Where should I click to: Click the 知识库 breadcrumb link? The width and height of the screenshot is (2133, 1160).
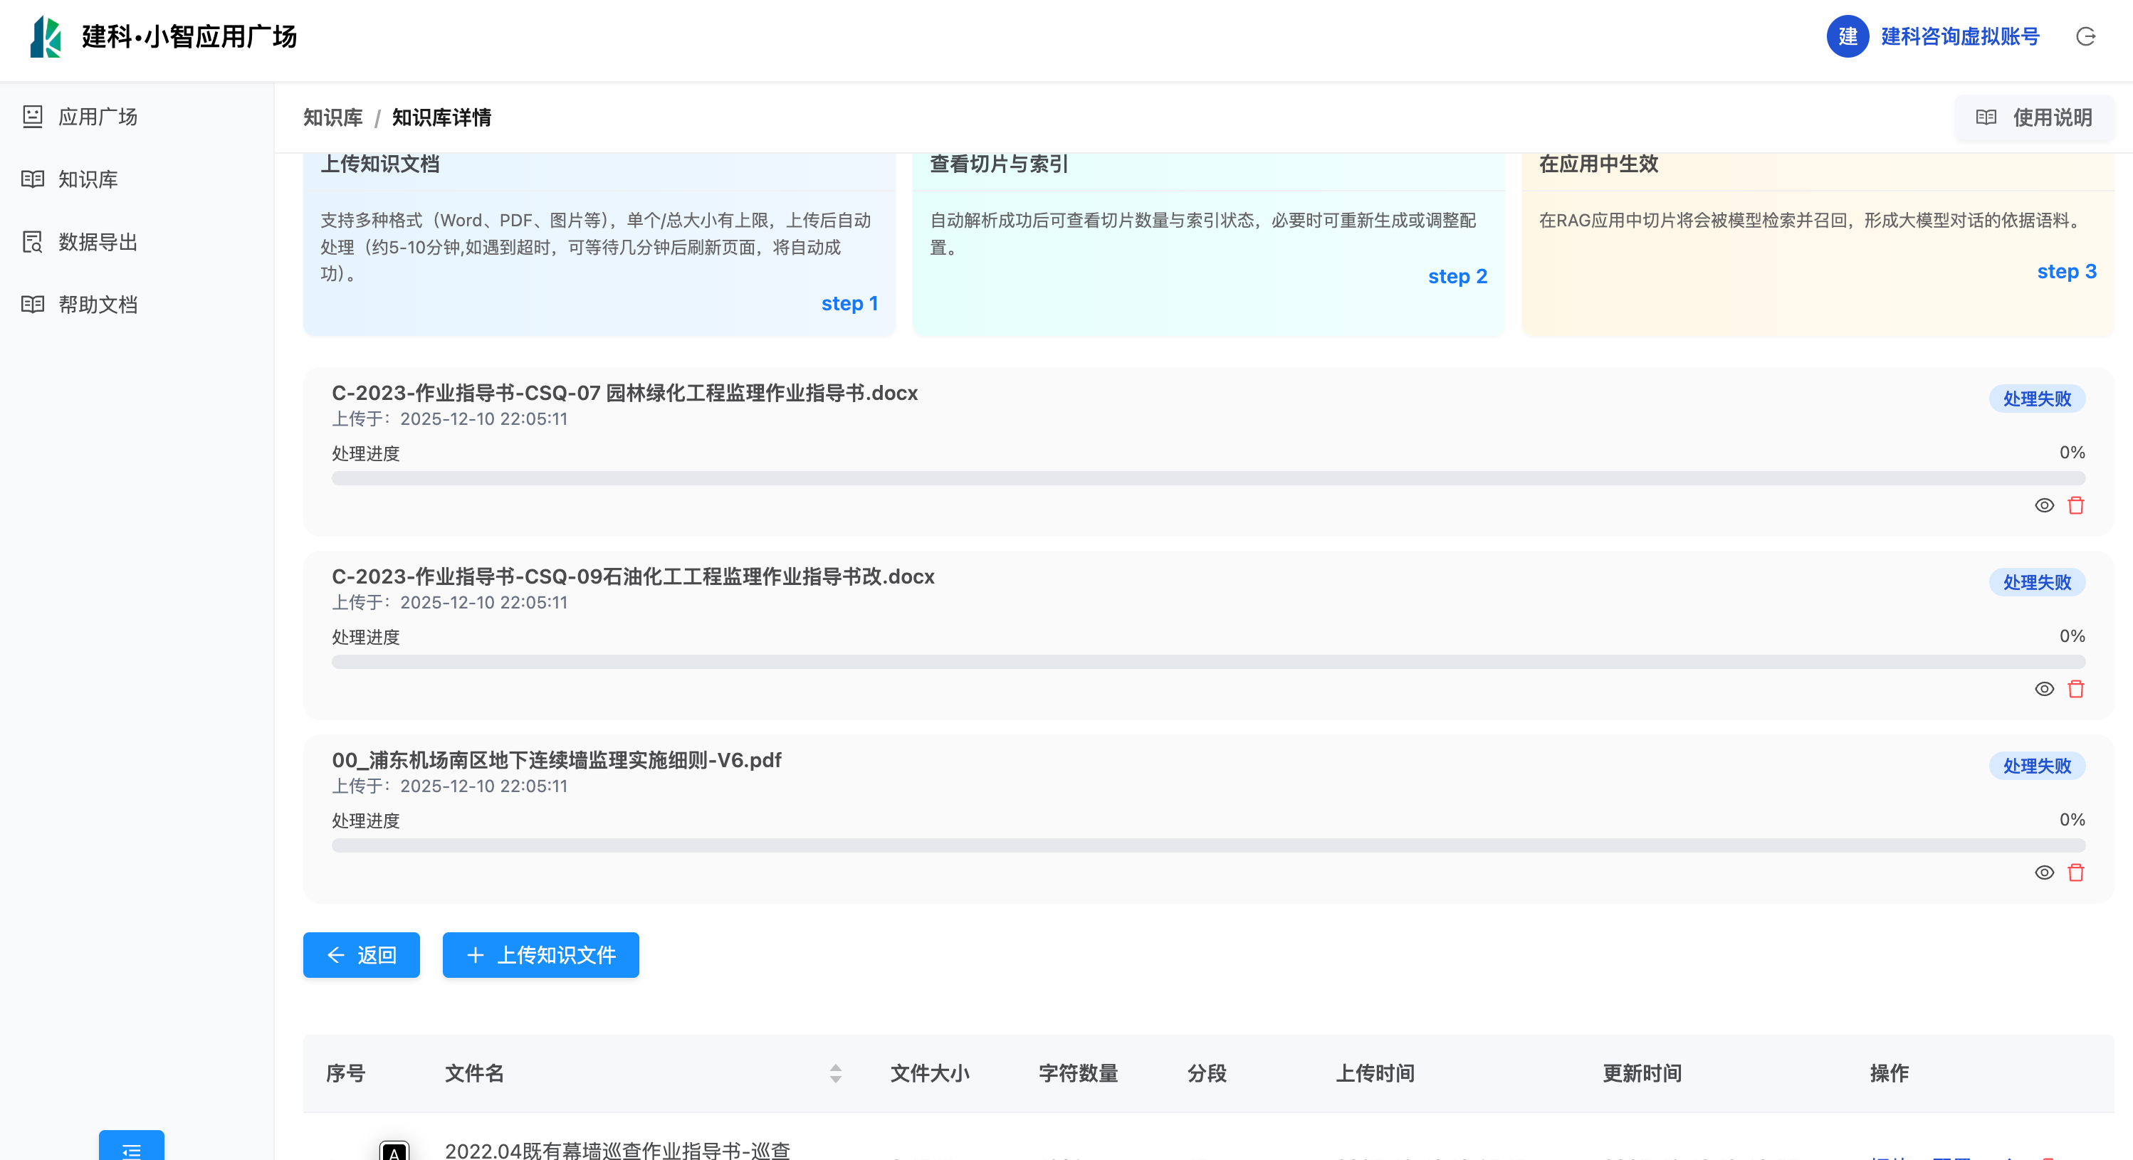click(x=333, y=117)
